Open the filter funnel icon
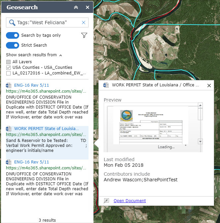This screenshot has height=223, width=220. [x=84, y=35]
